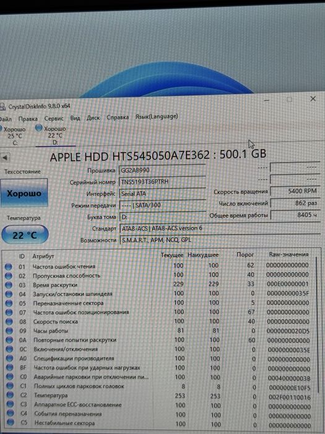Click the 22 °C temperature button
The height and width of the screenshot is (434, 325).
pos(25,235)
